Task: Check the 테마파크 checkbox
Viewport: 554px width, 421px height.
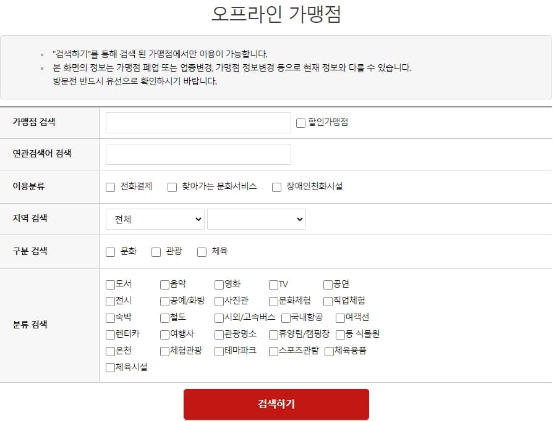Action: point(219,351)
